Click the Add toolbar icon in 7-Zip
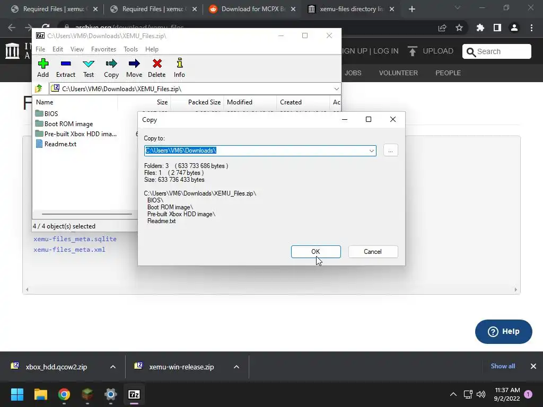This screenshot has width=543, height=407. (x=43, y=68)
